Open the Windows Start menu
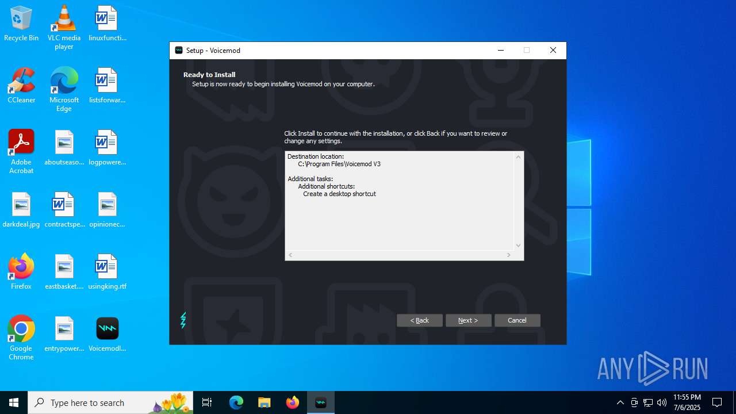This screenshot has height=414, width=736. 14,402
